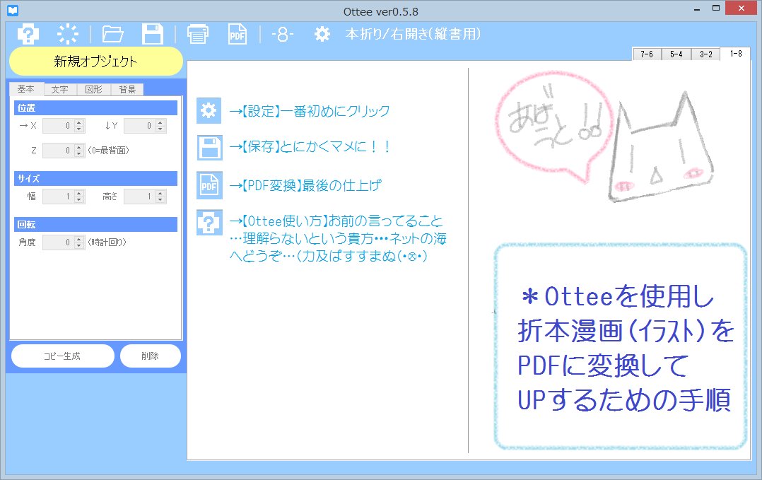
Task: Click the 削除 delete button
Action: [150, 356]
